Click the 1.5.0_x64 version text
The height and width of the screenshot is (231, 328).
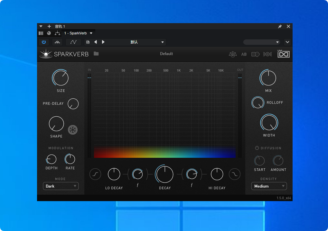[x=284, y=198]
